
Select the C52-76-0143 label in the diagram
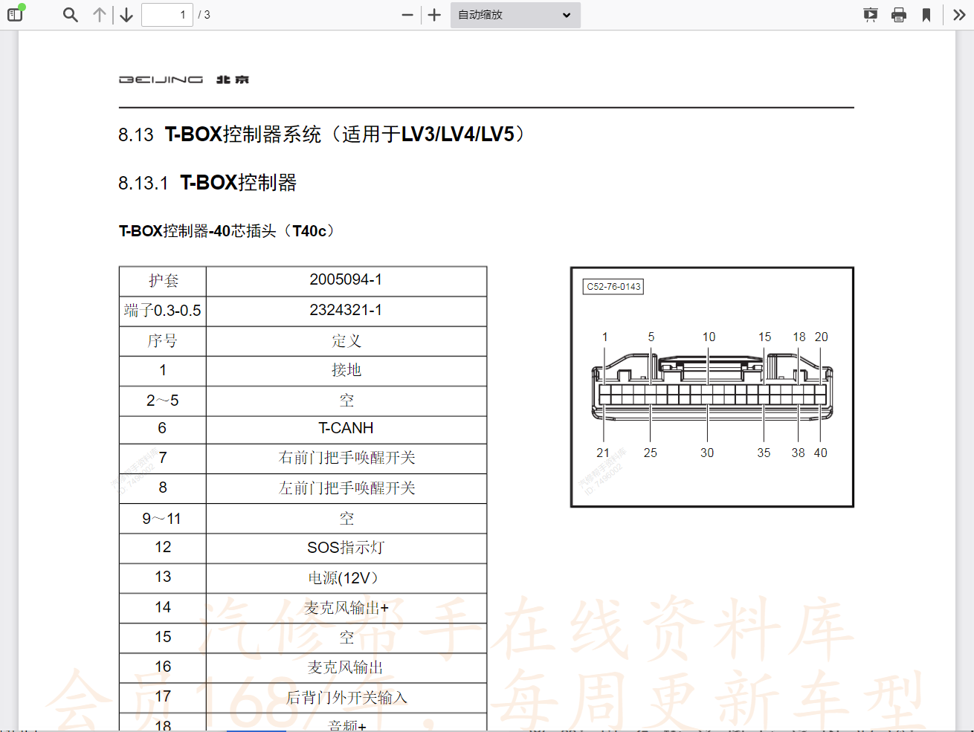click(x=612, y=287)
